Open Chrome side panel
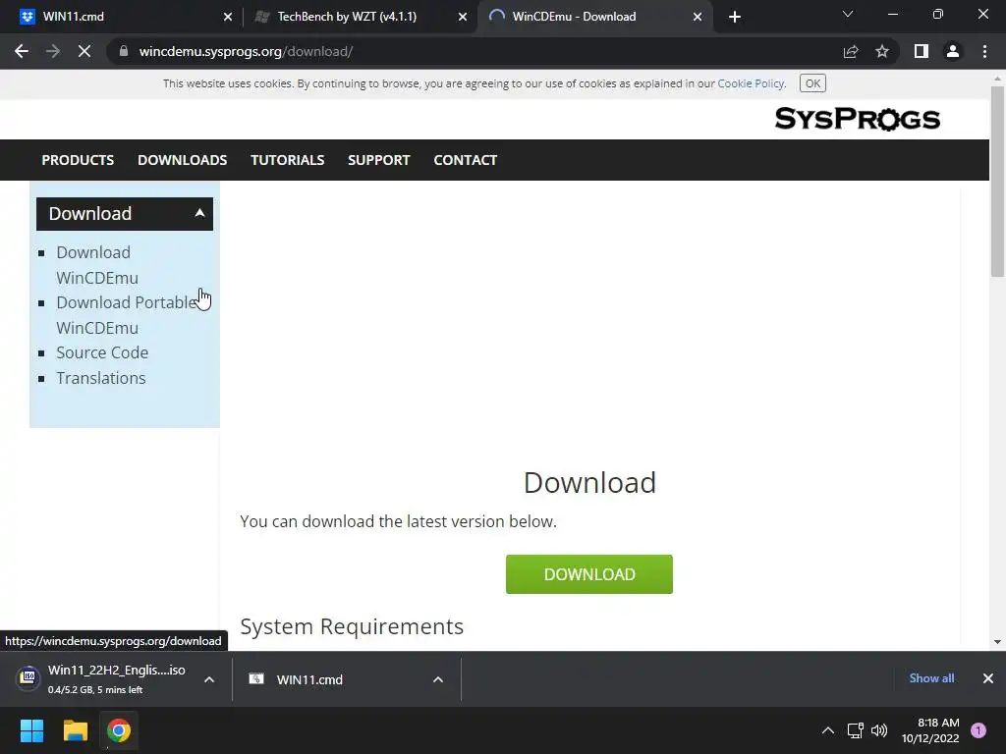The image size is (1006, 754). 922,51
